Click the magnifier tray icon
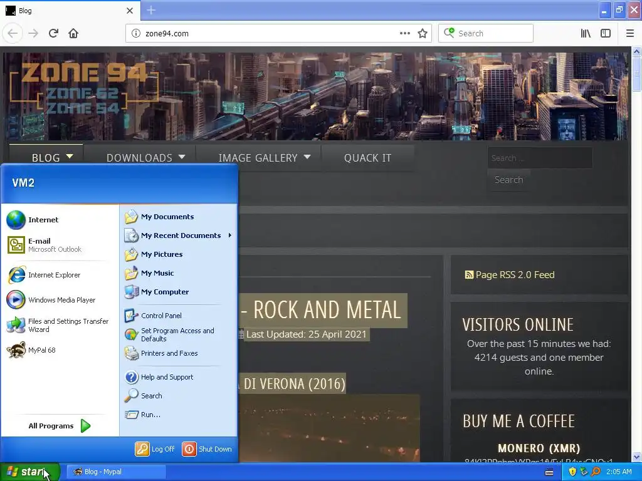This screenshot has height=481, width=642. click(596, 472)
